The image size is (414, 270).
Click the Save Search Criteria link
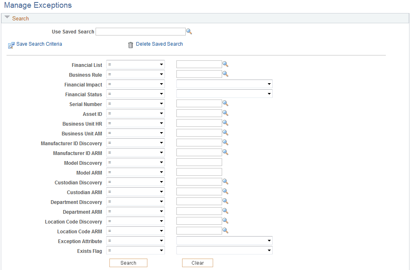pos(39,44)
